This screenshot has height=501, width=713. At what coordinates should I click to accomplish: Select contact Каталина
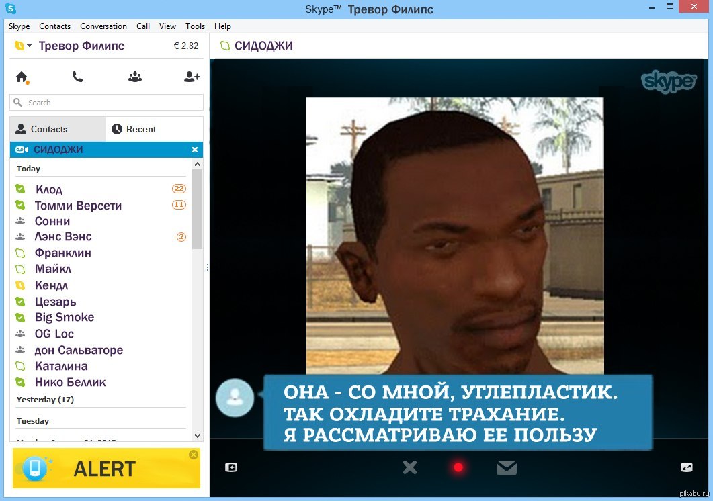click(61, 367)
